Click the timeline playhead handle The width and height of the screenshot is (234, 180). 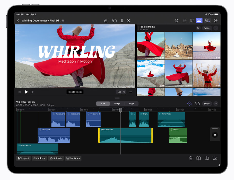click(x=120, y=110)
